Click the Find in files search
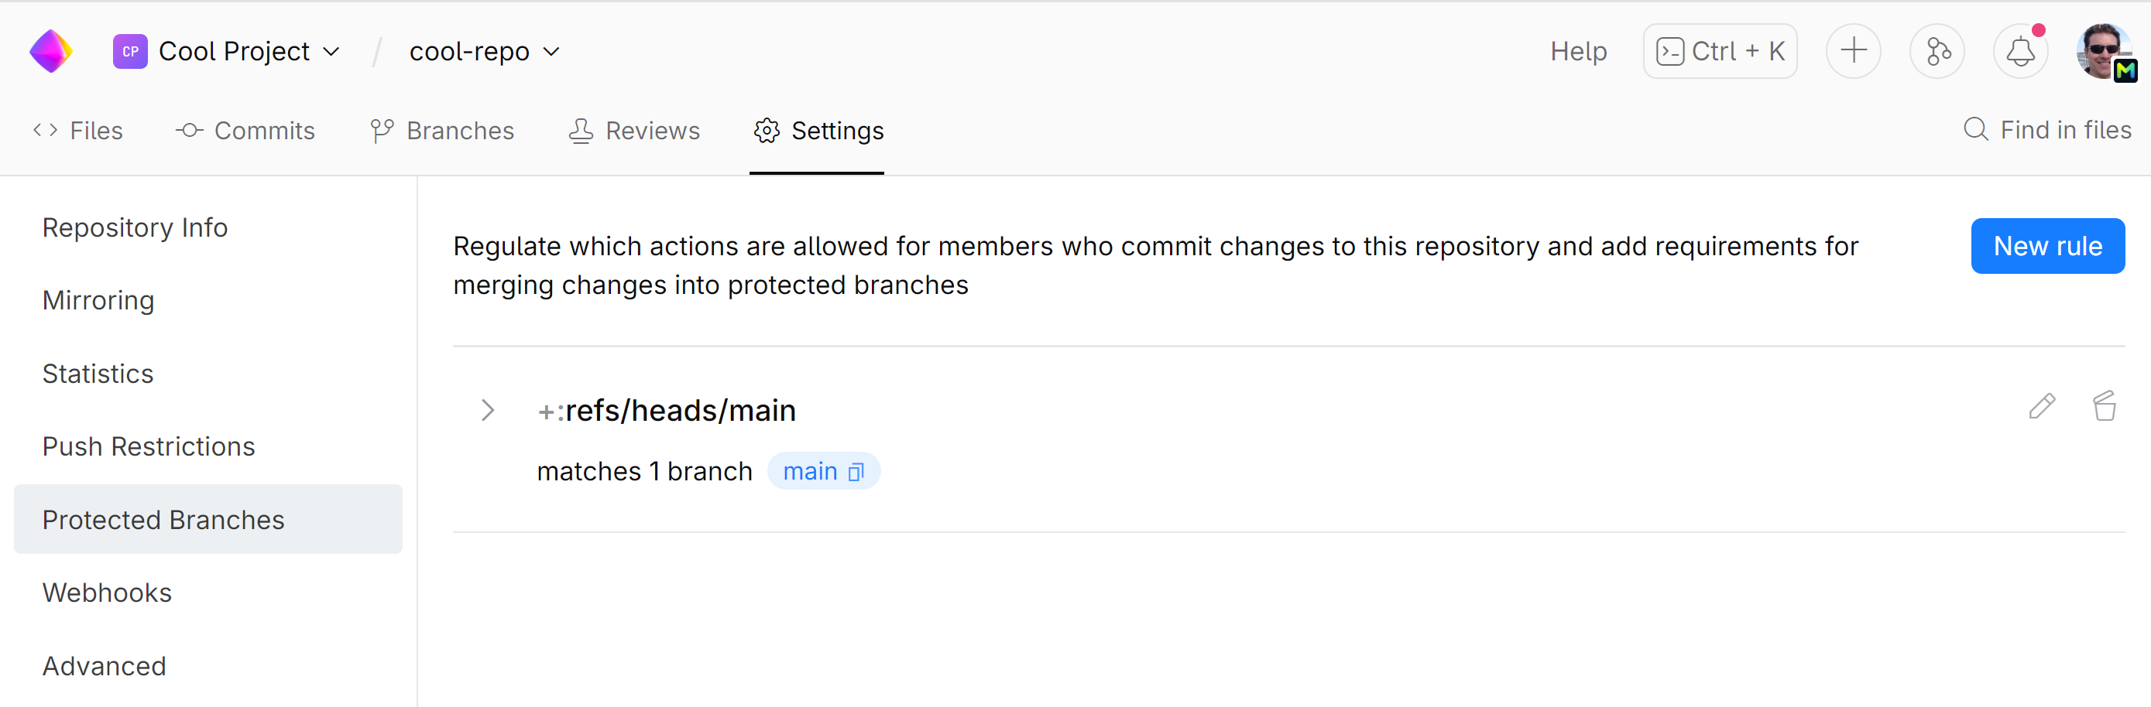Image resolution: width=2151 pixels, height=707 pixels. (2047, 130)
